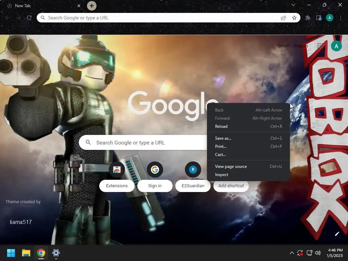Open the E2Guardian shortcut label

(x=193, y=186)
